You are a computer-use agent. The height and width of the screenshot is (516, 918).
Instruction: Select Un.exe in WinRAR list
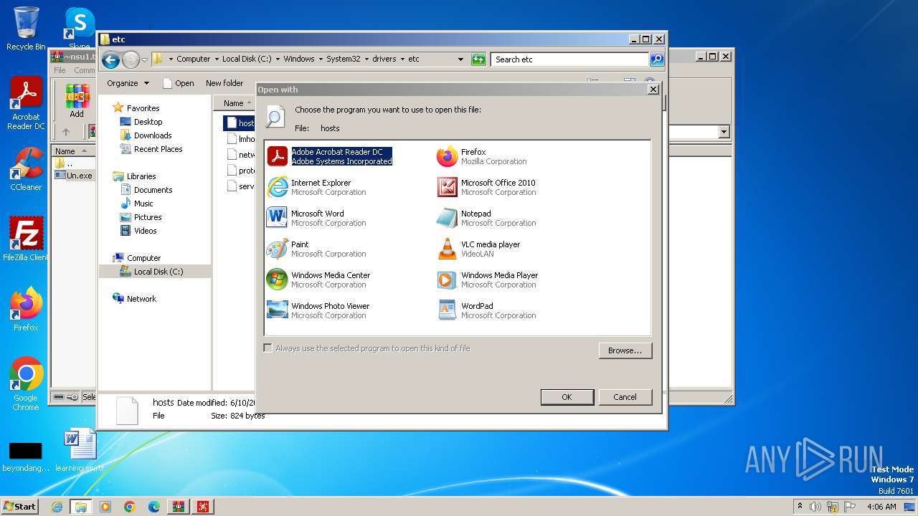(75, 176)
